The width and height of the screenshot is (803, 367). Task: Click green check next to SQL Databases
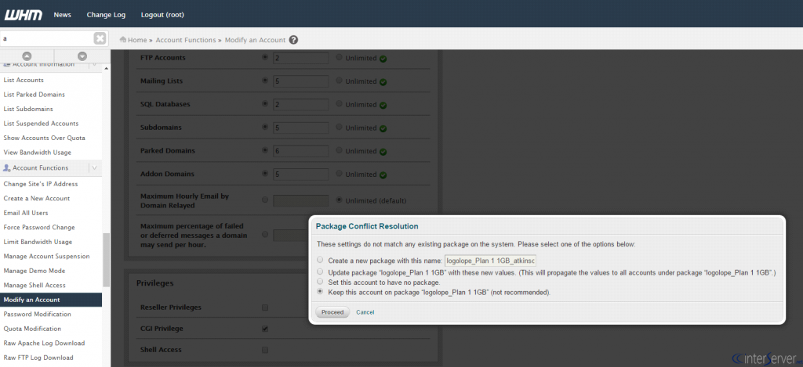[x=383, y=105]
